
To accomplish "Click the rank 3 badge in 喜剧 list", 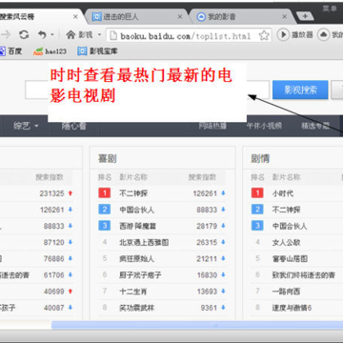I will 105,226.
